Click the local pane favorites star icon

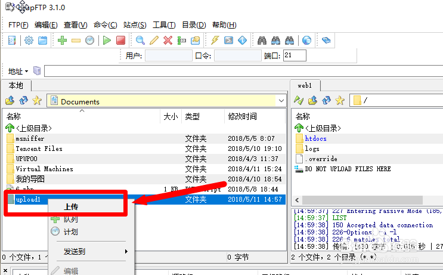click(37, 101)
